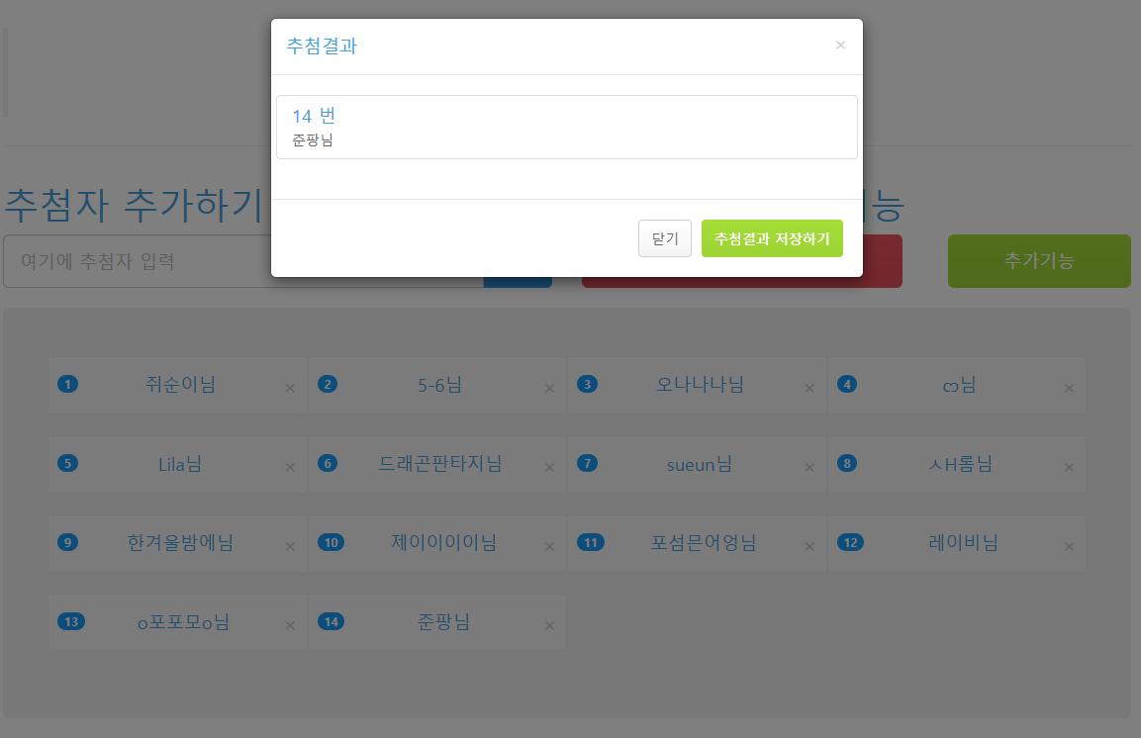Delete o포포모o님 using its X icon
Viewport: 1141px width, 738px height.
point(290,626)
